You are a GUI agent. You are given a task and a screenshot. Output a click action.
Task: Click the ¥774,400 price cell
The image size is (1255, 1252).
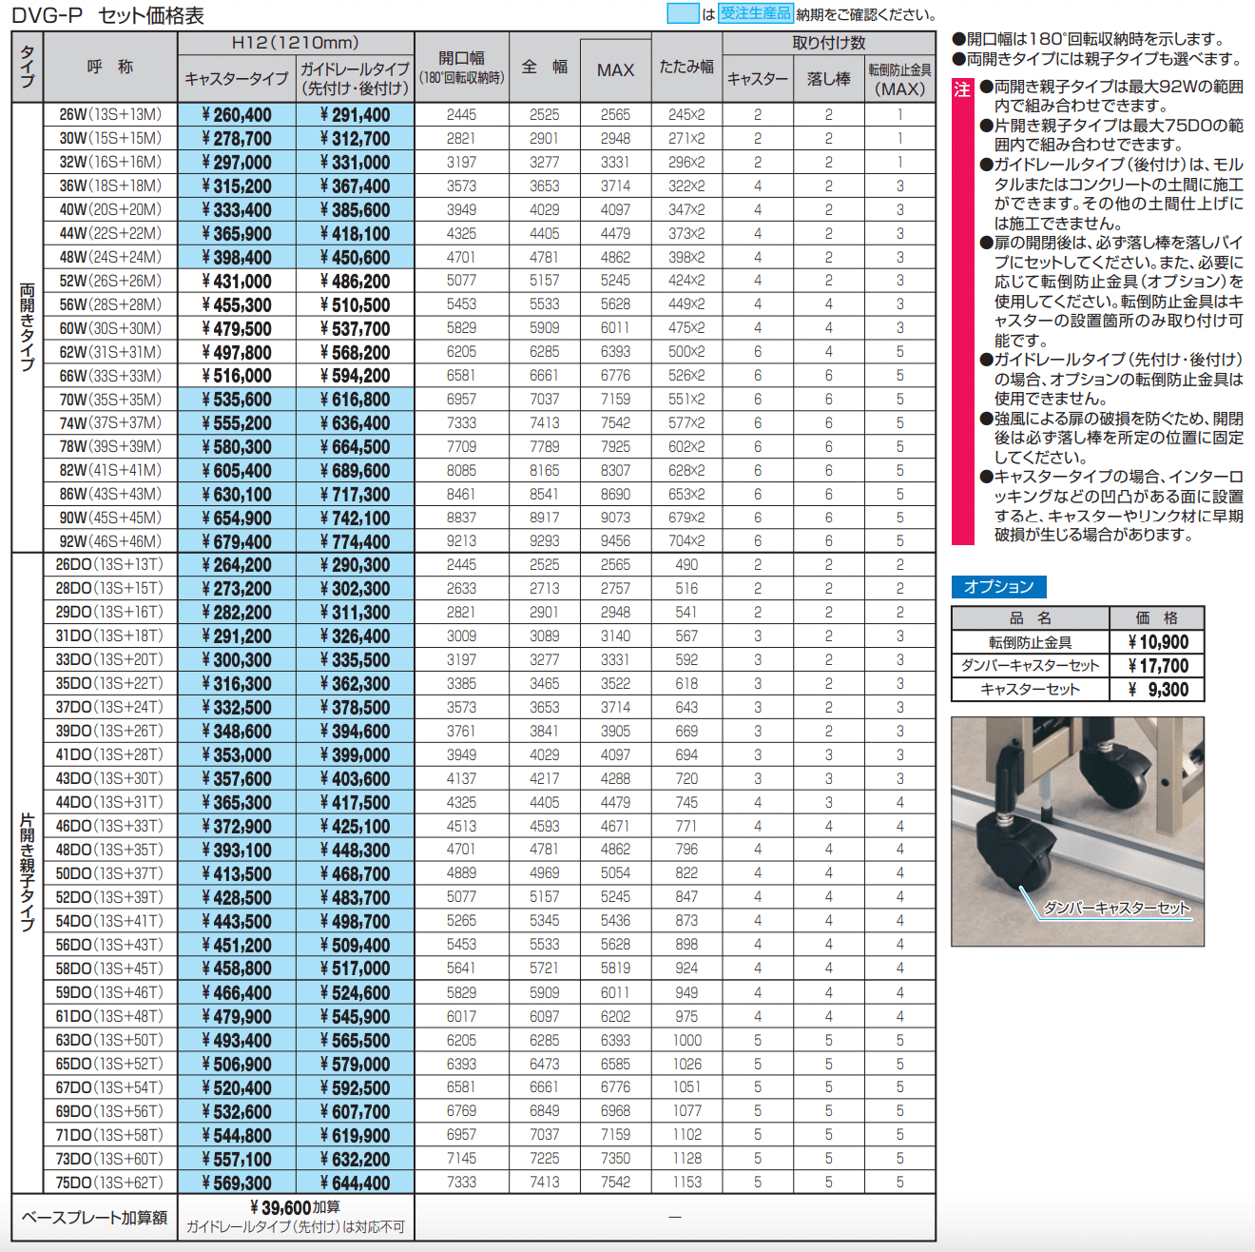coord(355,541)
